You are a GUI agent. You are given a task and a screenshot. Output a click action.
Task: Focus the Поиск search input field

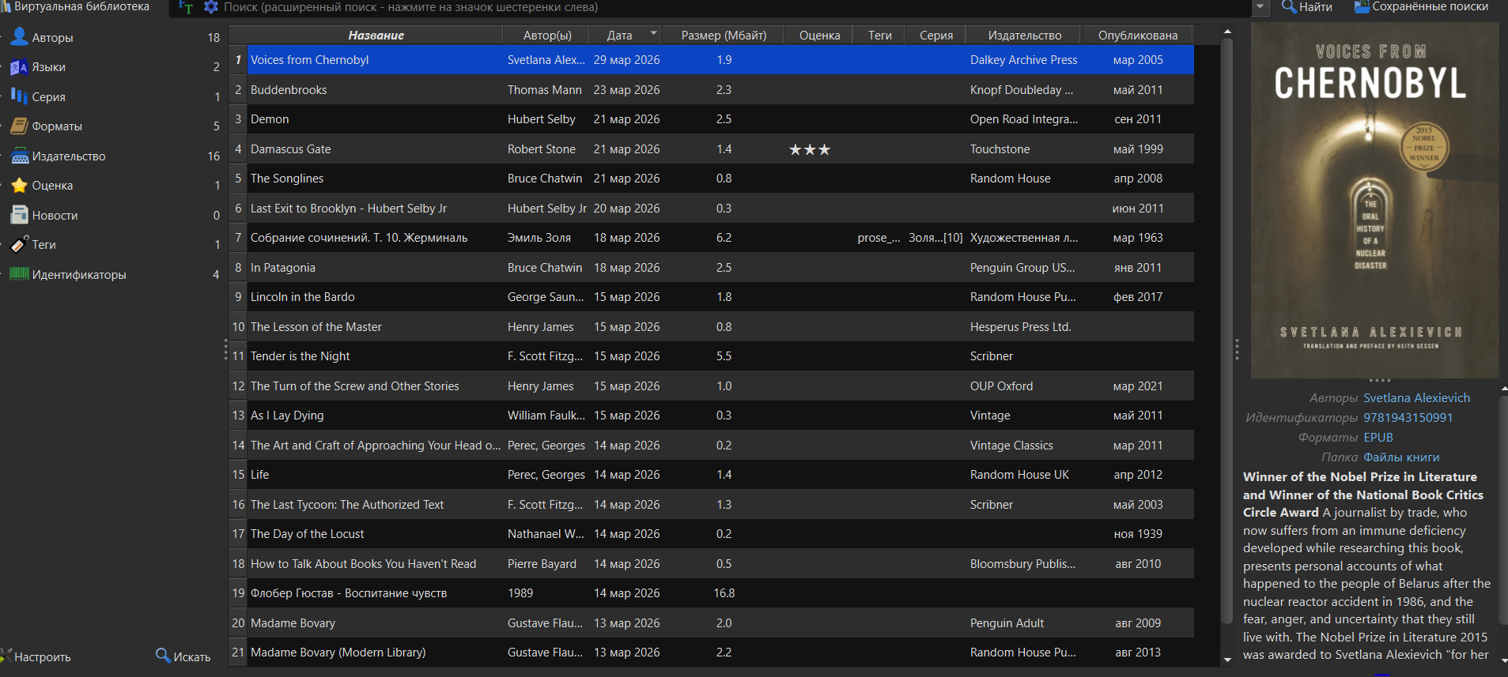click(735, 7)
